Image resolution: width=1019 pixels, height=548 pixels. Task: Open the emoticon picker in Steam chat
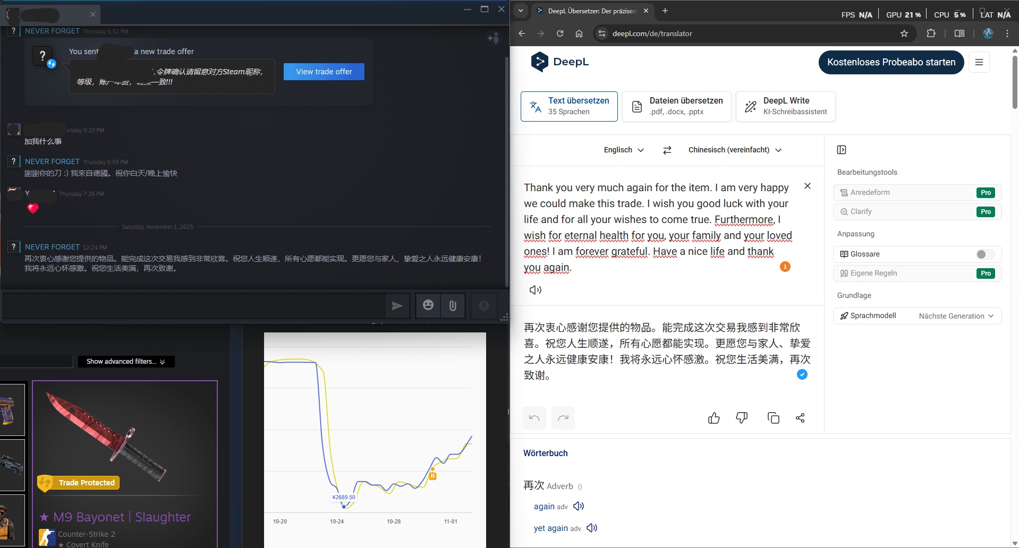428,305
